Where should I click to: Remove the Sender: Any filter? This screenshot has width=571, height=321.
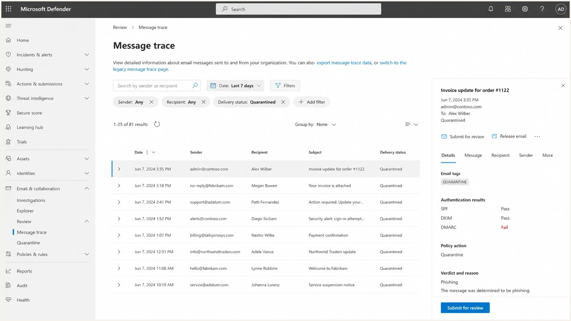point(151,102)
